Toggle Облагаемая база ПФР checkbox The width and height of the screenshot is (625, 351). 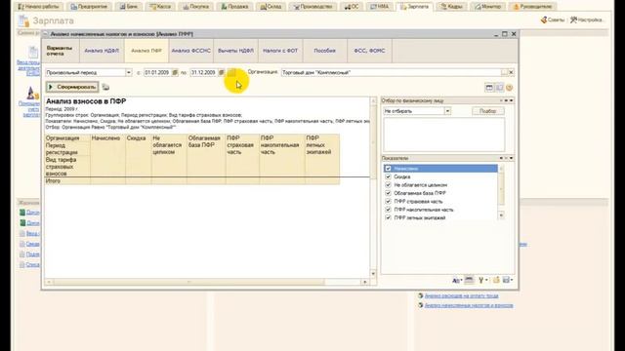click(388, 193)
